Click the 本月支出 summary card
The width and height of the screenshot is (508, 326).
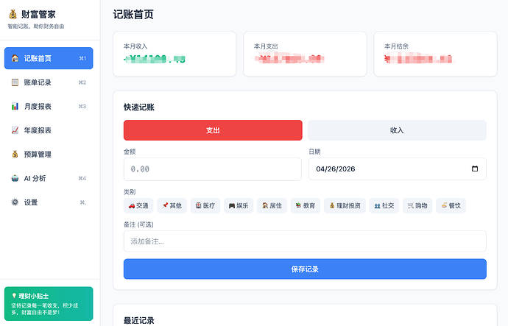click(305, 54)
